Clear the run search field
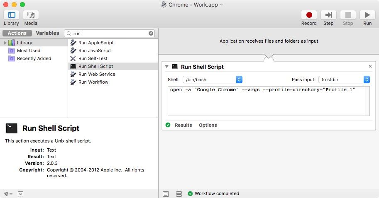The image size is (379, 198). [x=151, y=33]
